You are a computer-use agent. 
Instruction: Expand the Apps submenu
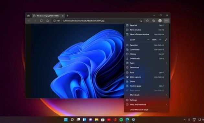[147, 63]
